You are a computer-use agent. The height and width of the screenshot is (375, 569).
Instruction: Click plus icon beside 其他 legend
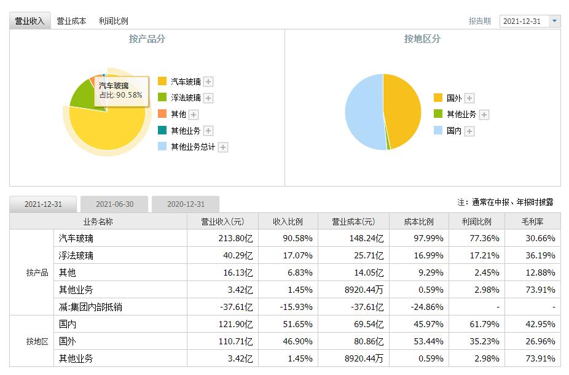tap(194, 115)
